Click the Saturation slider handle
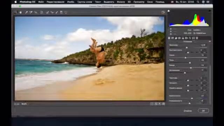This screenshot has height=126, width=224. [189, 103]
